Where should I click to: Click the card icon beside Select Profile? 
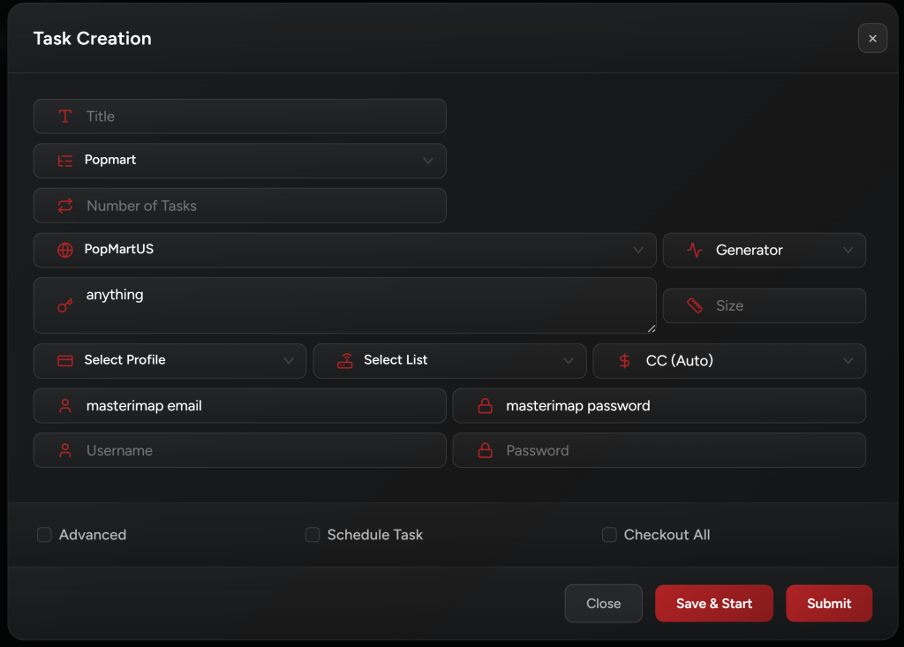coord(64,360)
